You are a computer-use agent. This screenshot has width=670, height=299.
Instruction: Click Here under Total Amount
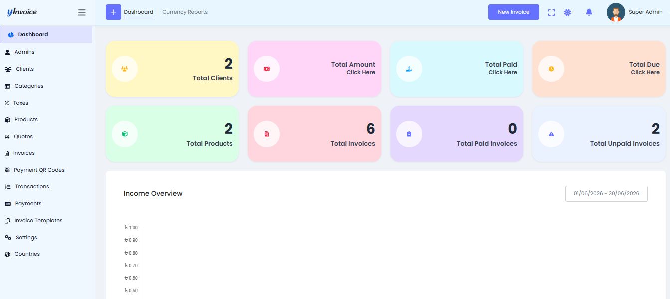pos(361,72)
